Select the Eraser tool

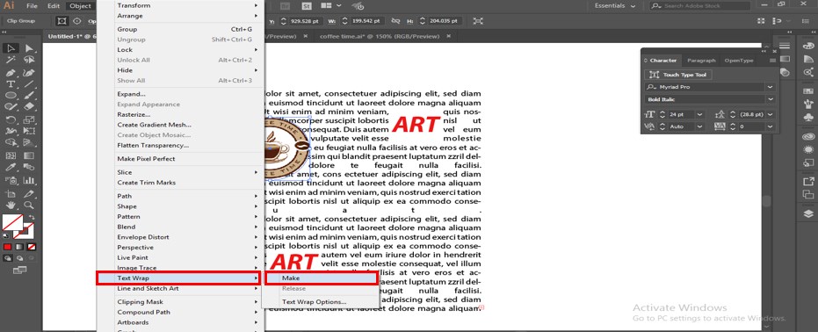coord(29,107)
